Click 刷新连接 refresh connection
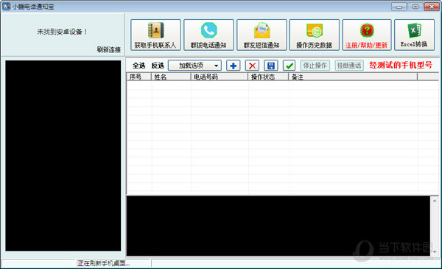The image size is (442, 269). point(109,49)
